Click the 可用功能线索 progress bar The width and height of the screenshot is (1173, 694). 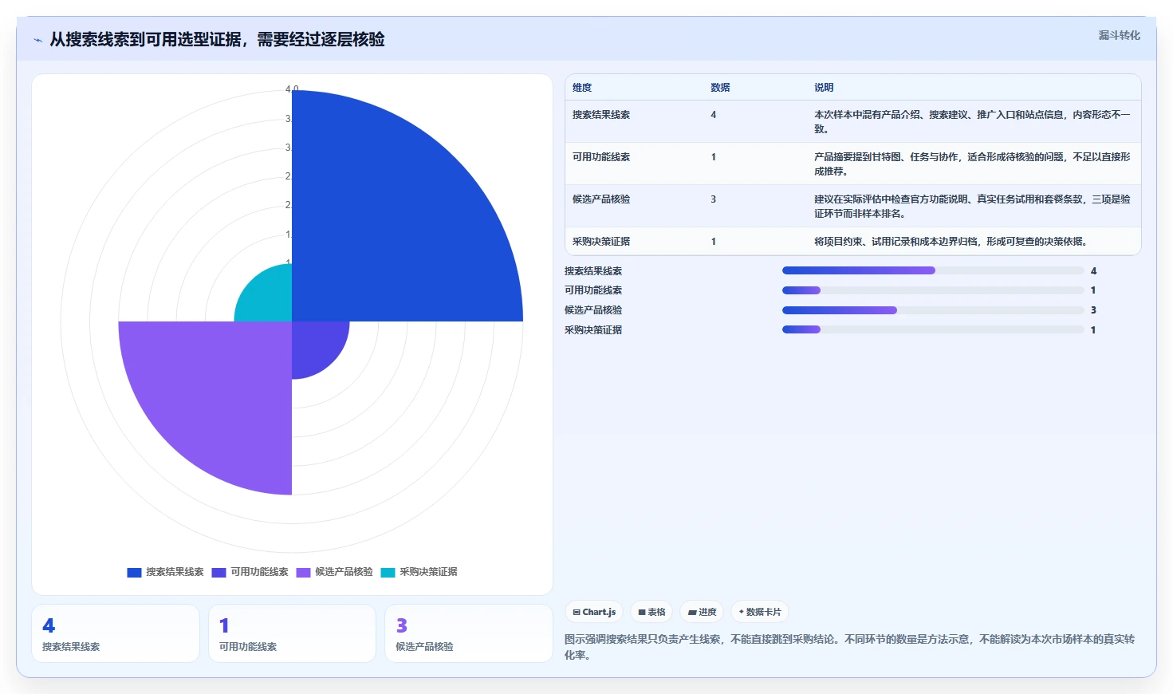point(933,290)
